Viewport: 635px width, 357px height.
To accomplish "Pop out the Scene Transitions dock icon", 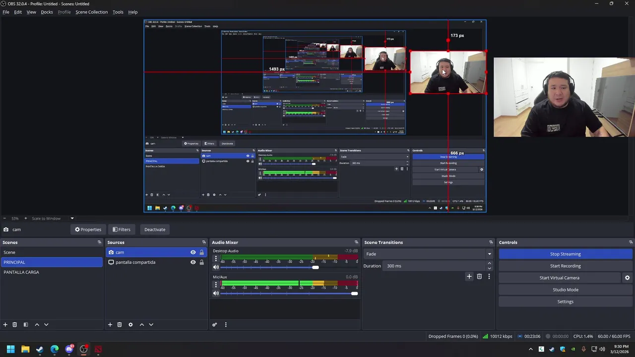I will 491,242.
